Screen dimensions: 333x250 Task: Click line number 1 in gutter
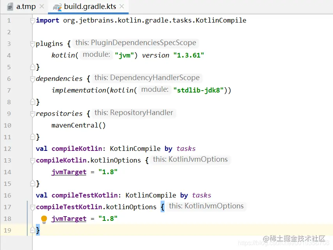point(9,21)
